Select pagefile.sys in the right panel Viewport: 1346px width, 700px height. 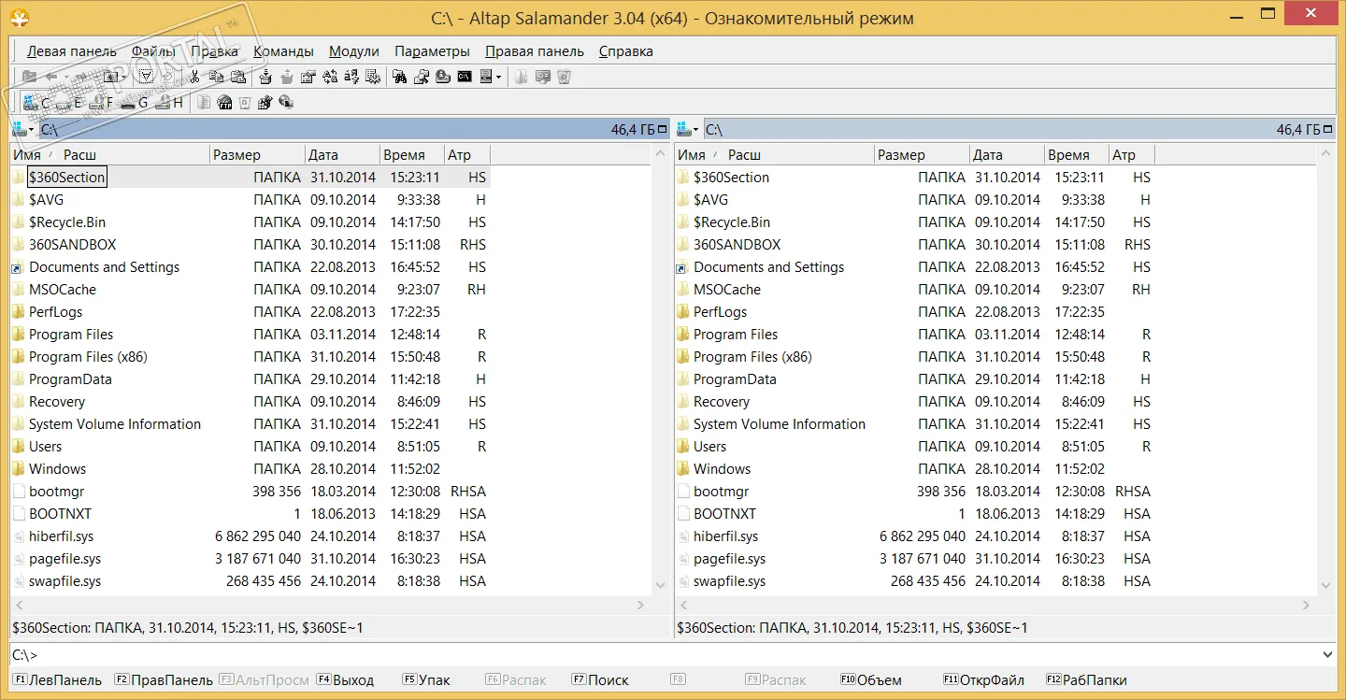point(729,559)
